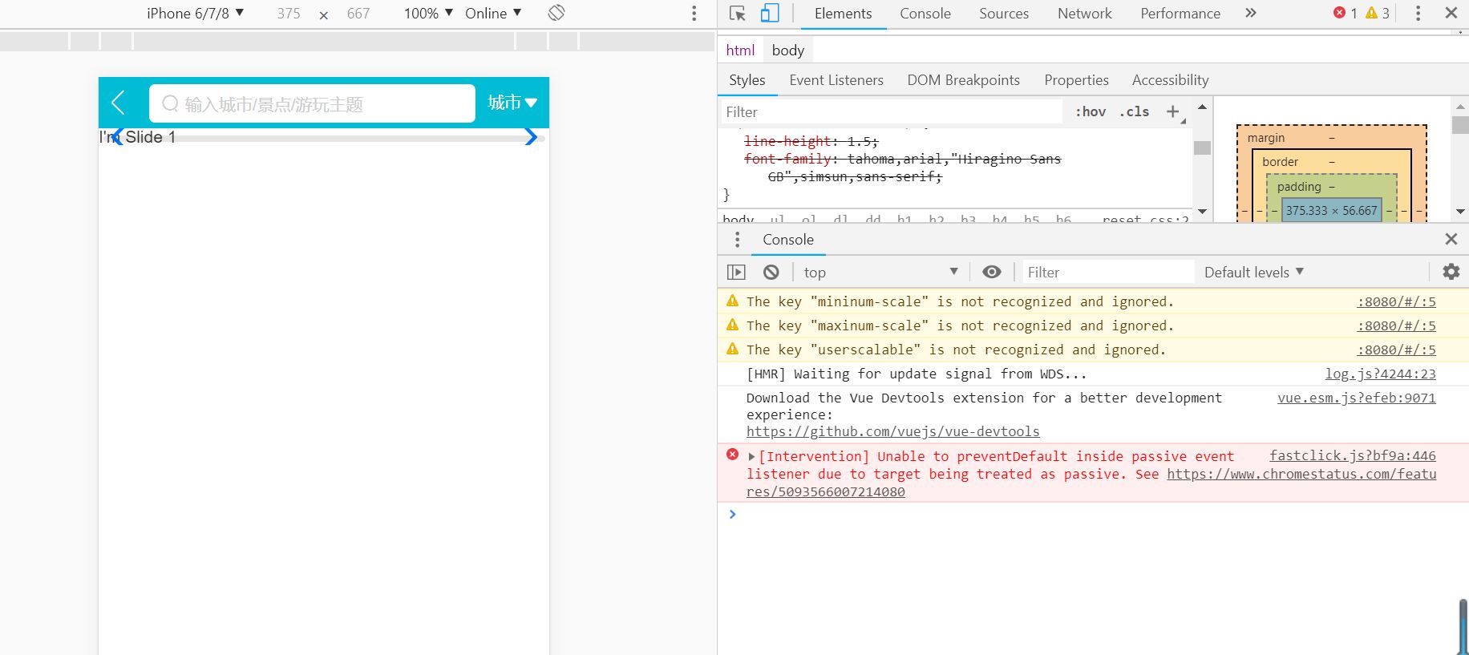Switch to the Network tab
1469x655 pixels.
click(x=1084, y=14)
